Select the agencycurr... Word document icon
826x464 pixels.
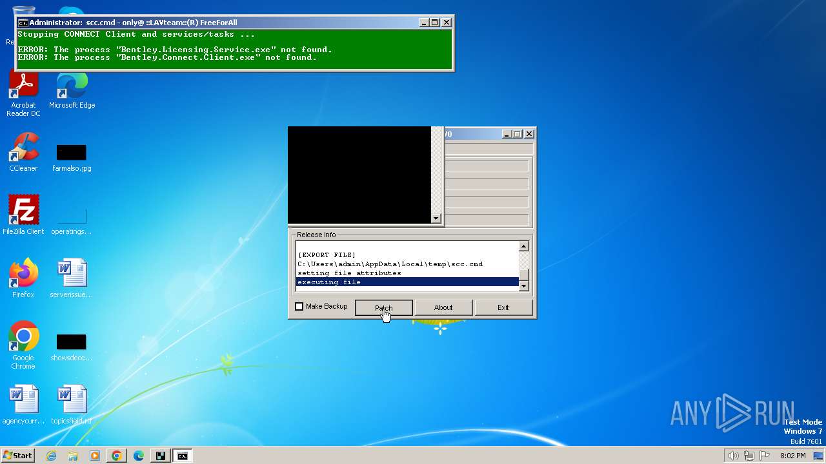23,405
